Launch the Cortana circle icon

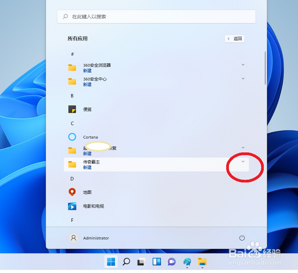(72, 137)
